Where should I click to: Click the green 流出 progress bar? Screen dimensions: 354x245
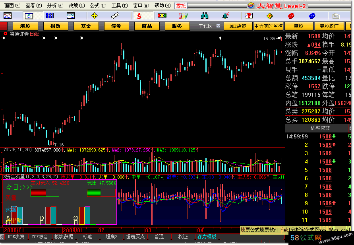101,193
